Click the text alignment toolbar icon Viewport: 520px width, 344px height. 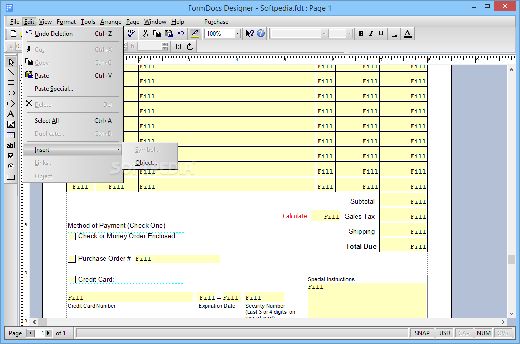pyautogui.click(x=394, y=33)
